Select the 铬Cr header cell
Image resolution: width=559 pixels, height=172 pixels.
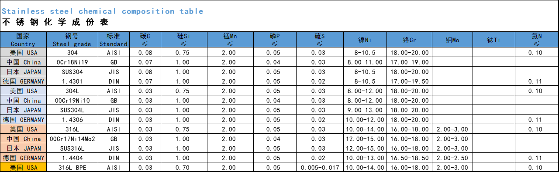[410, 40]
